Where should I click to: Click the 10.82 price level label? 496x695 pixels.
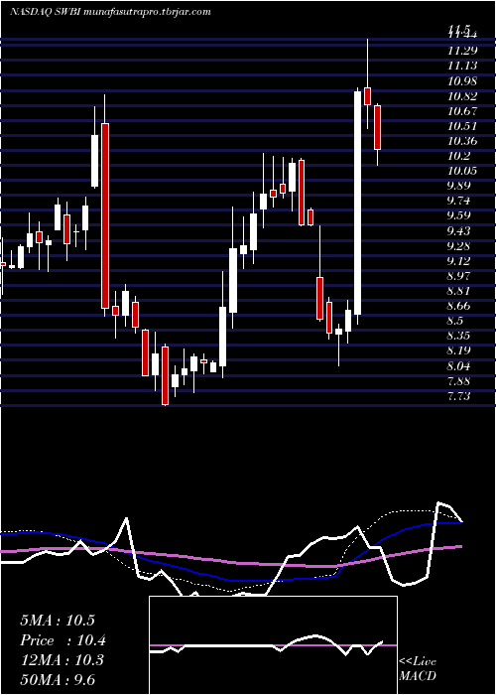[x=462, y=96]
